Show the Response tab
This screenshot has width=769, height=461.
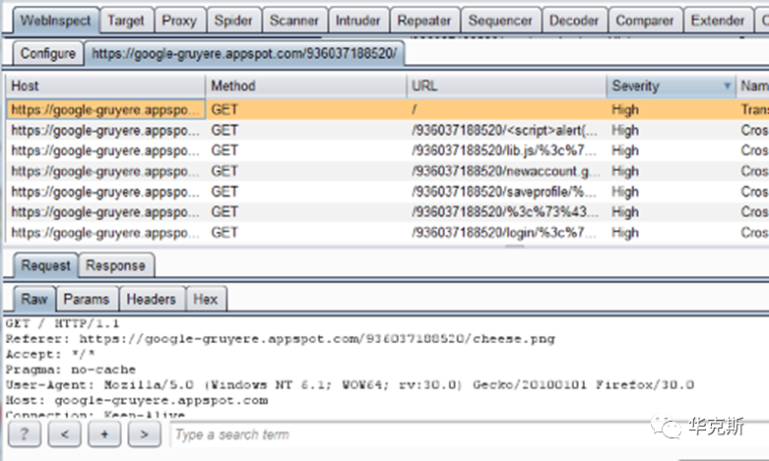[x=115, y=265]
